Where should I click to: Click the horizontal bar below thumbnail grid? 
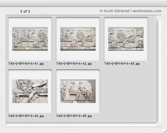[x=81, y=124]
